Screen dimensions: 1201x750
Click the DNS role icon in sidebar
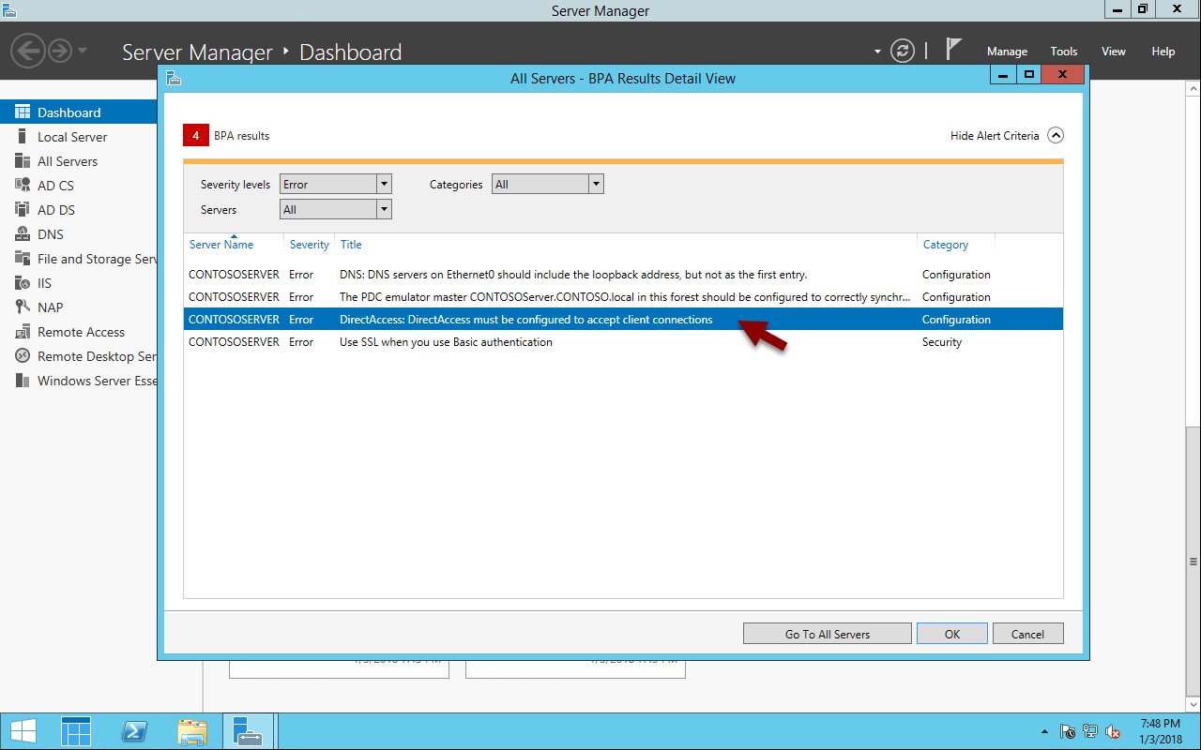coord(23,234)
